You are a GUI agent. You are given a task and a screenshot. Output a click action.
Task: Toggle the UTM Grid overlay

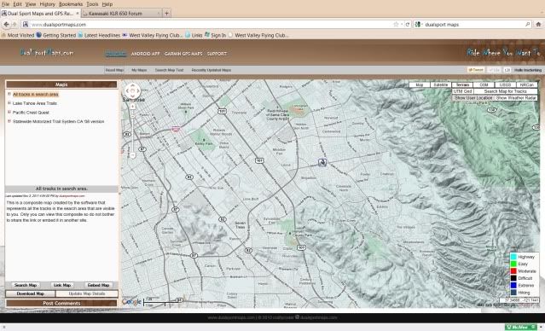462,91
